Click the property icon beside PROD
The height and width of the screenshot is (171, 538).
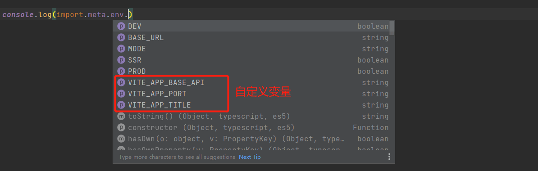pos(121,71)
